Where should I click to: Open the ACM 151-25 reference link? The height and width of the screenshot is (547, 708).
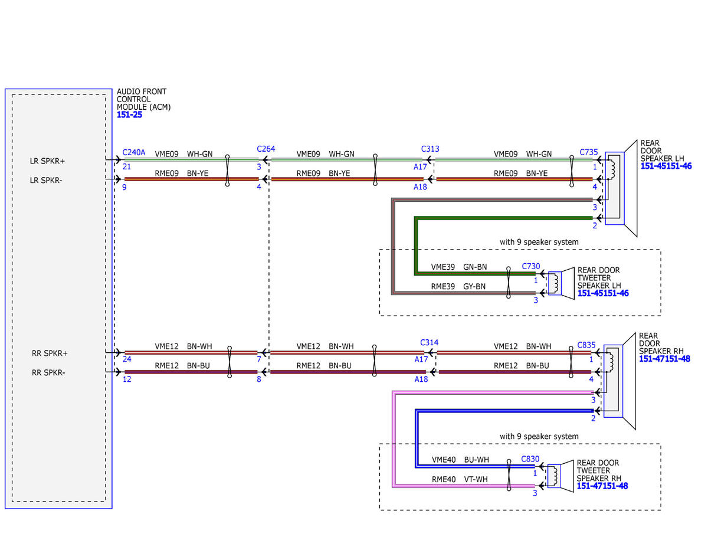point(129,115)
